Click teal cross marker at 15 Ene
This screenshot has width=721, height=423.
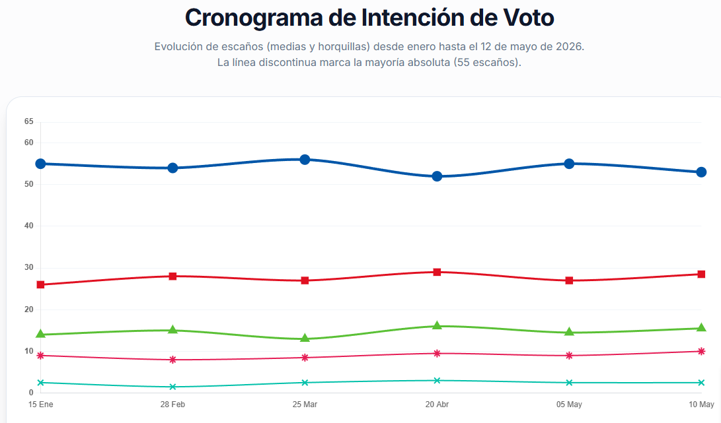[x=40, y=383]
